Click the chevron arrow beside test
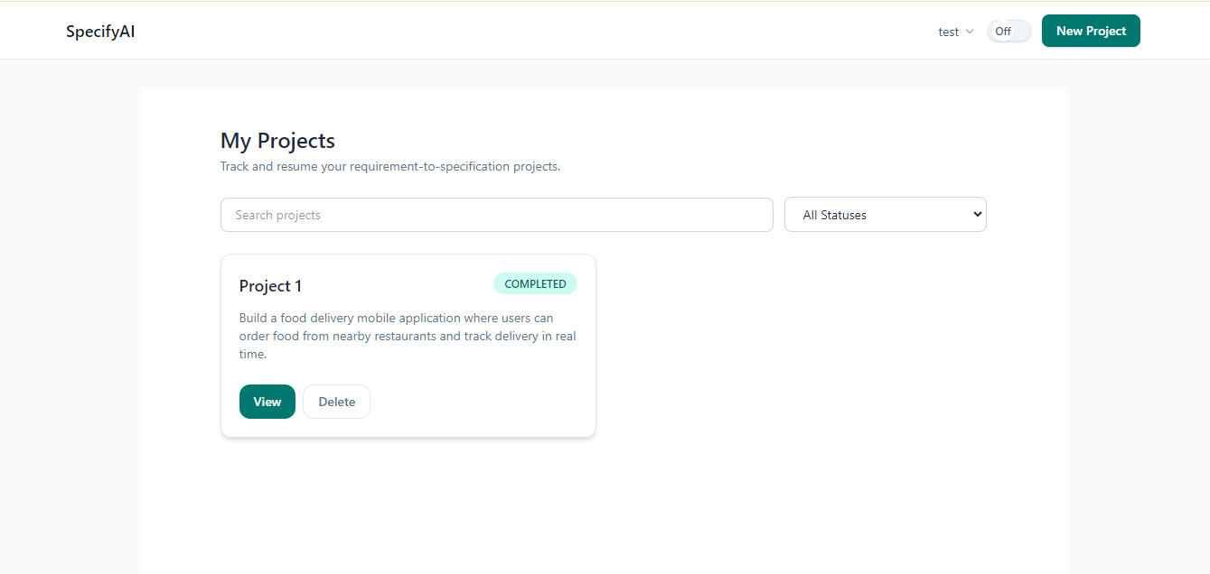The width and height of the screenshot is (1210, 574). [970, 32]
